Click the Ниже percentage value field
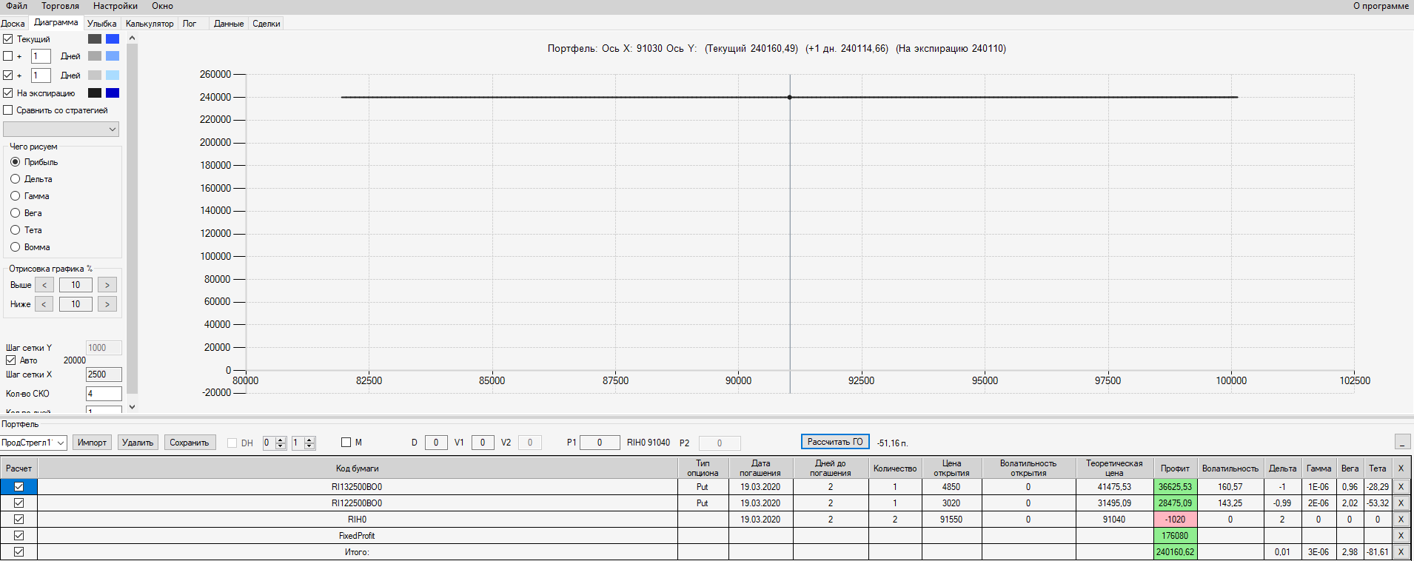1414x561 pixels. click(76, 304)
